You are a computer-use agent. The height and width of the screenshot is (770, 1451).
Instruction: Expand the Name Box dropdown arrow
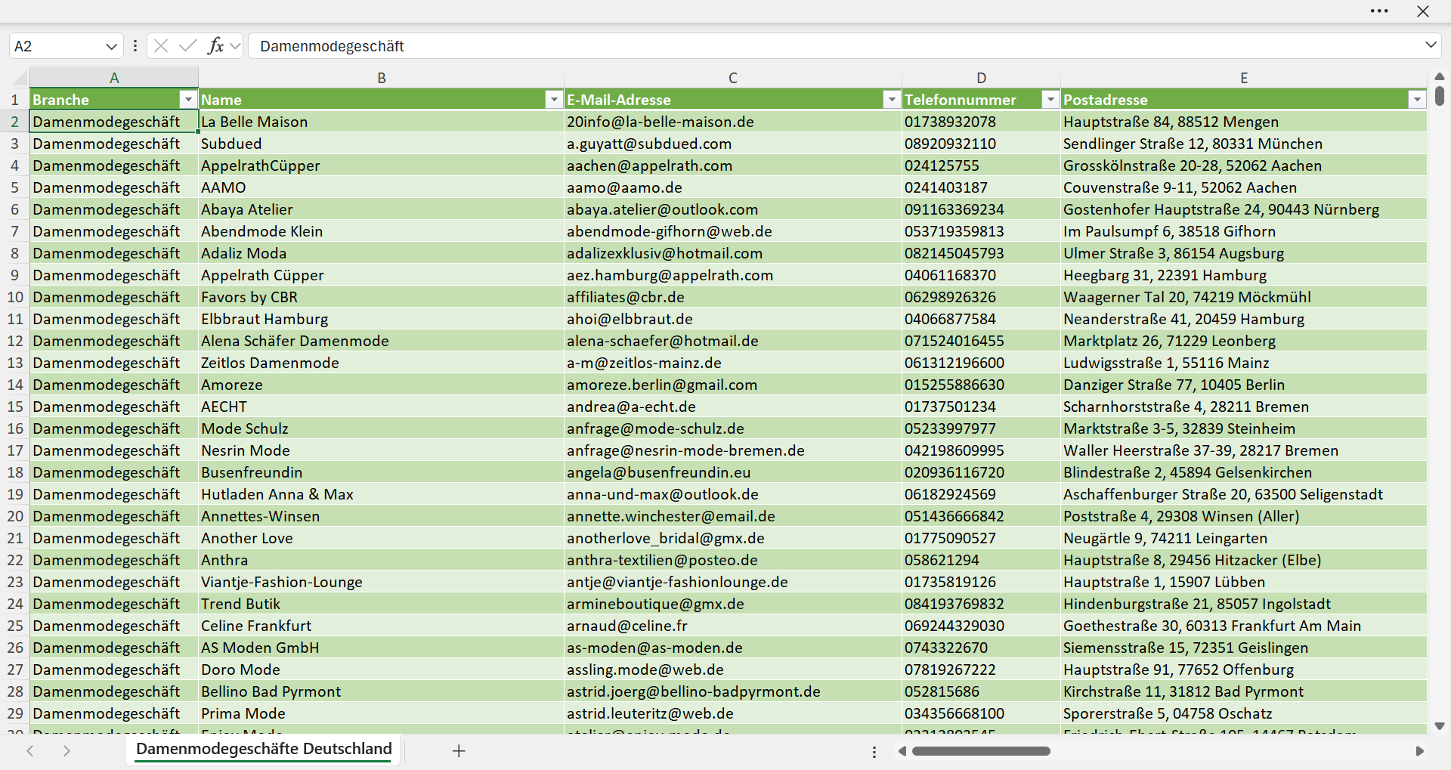[111, 46]
